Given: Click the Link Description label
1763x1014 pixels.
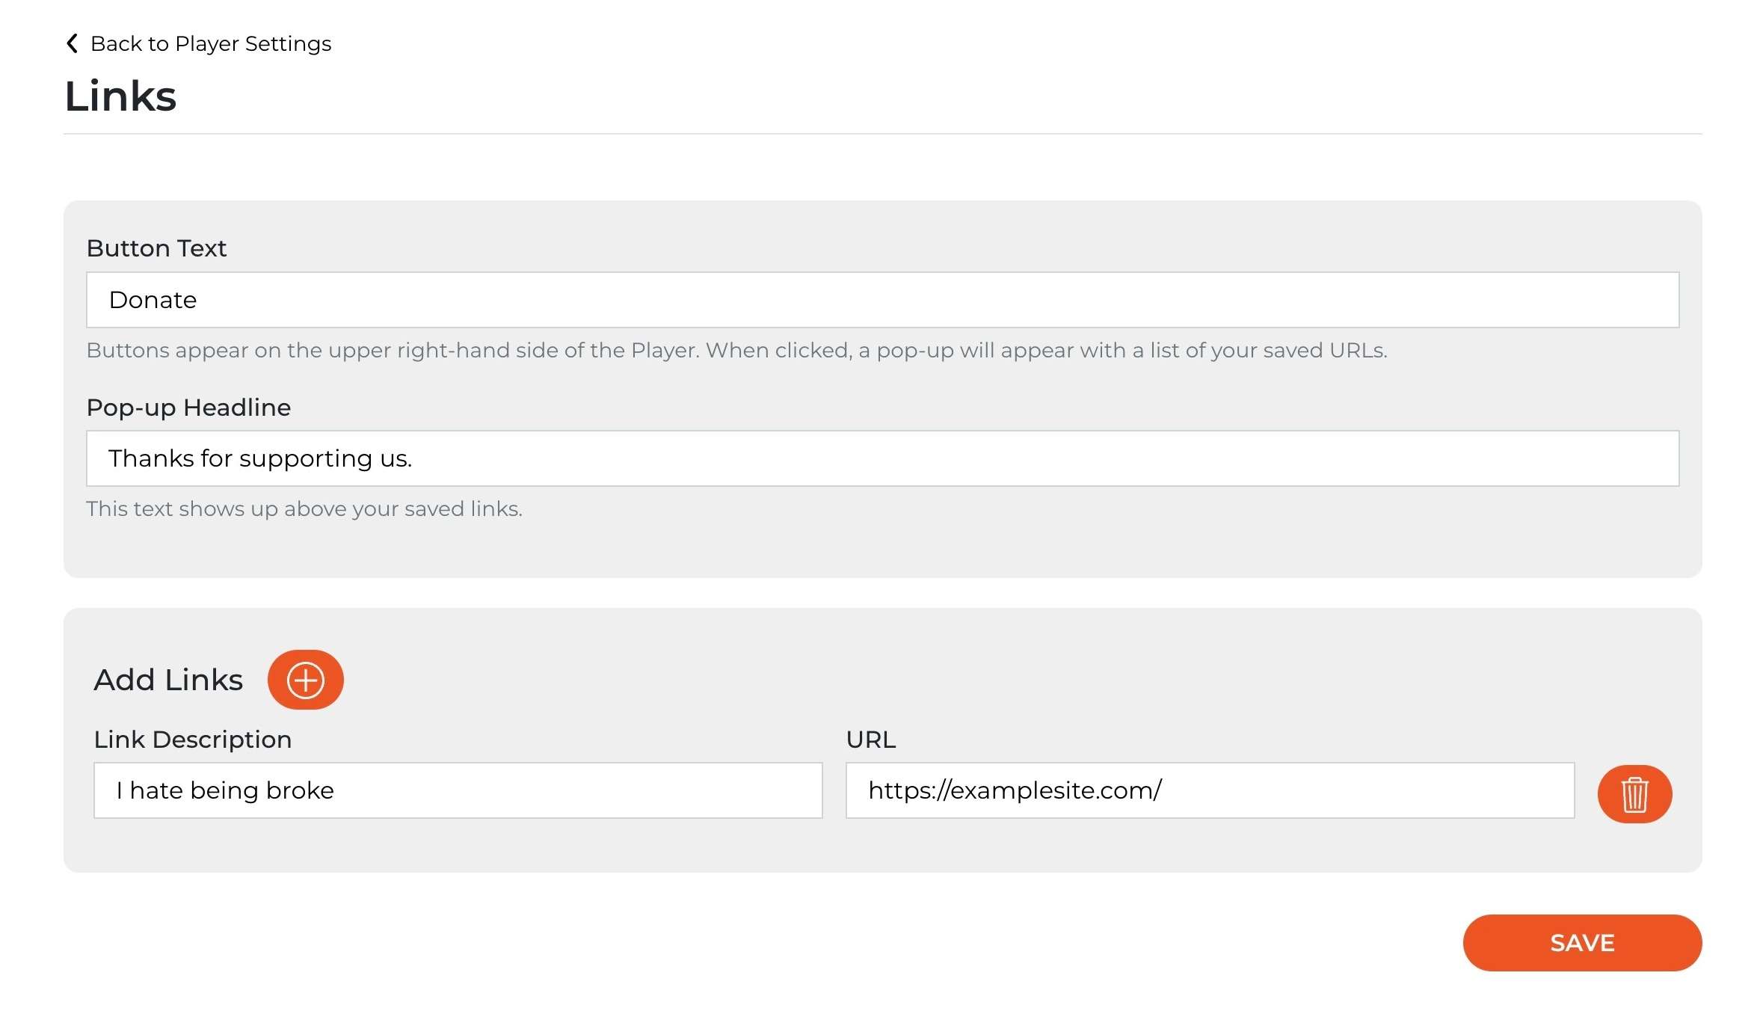Looking at the screenshot, I should pyautogui.click(x=193, y=740).
